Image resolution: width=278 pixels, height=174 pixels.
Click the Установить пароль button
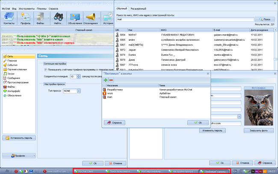19,138
